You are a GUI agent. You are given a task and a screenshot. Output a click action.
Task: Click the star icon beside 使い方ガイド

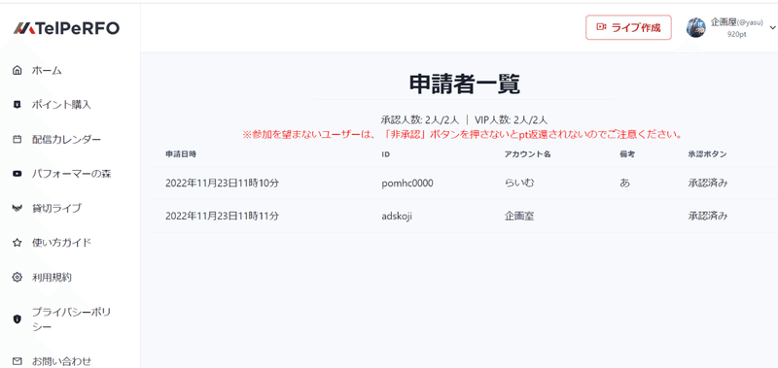point(18,243)
